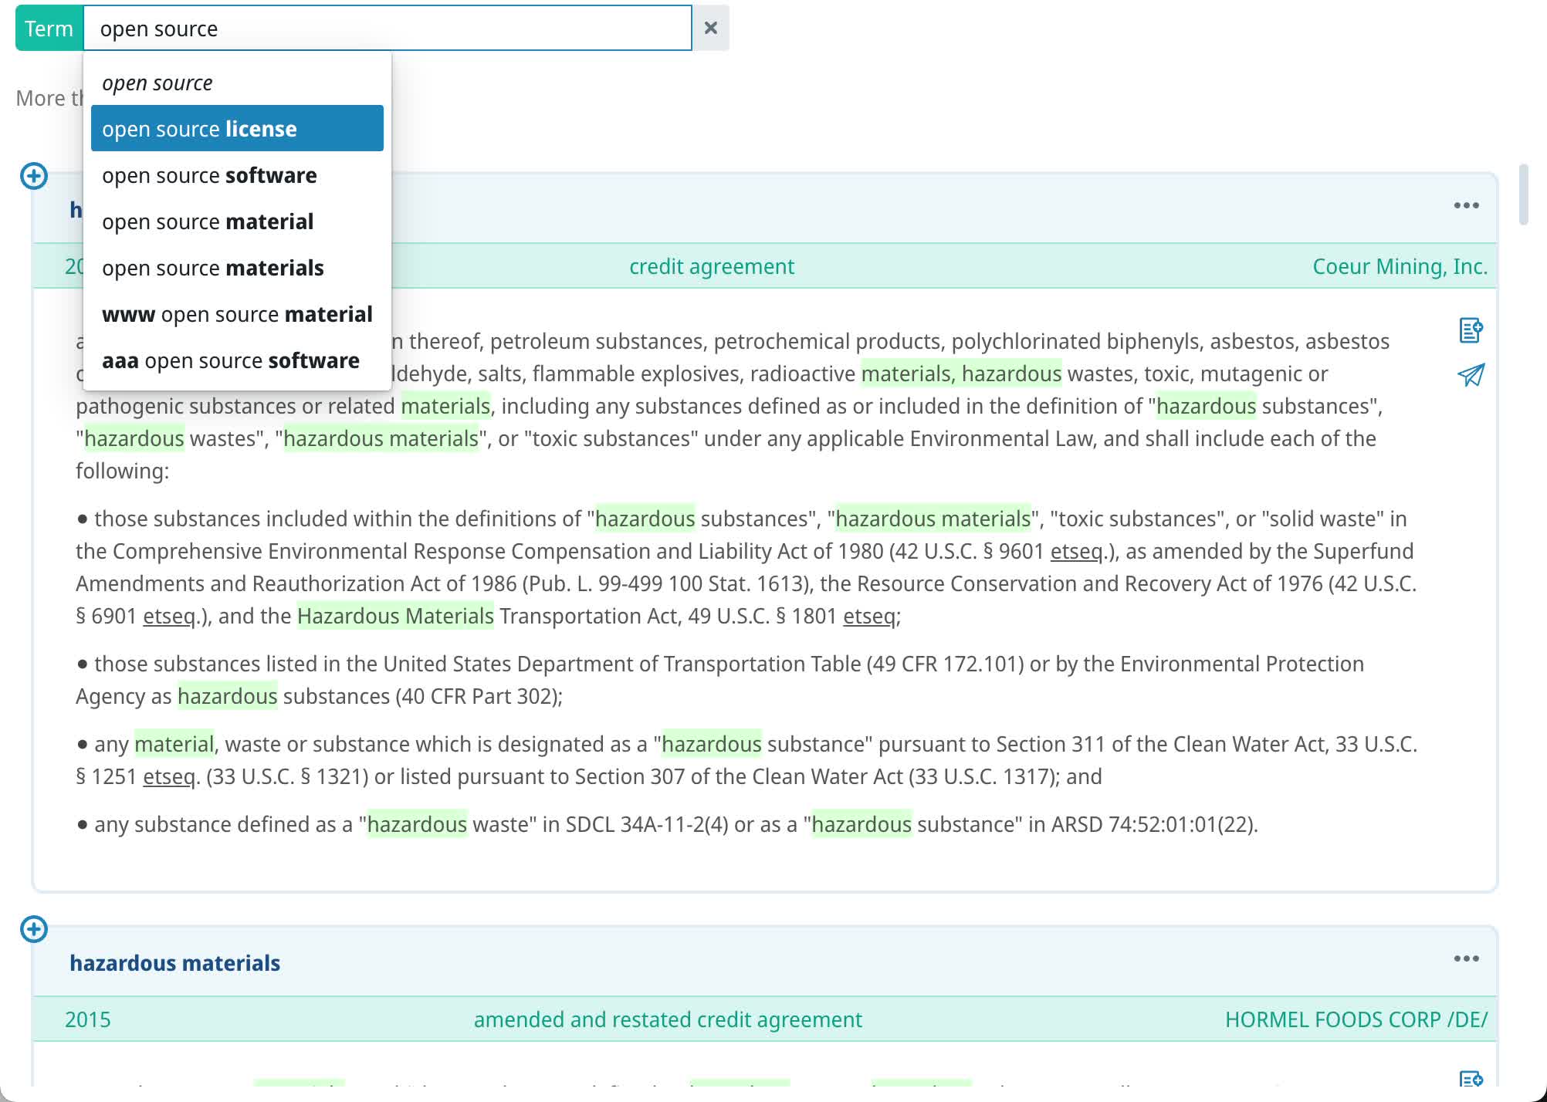Click highlighted 'material' in 'any material, waste'
The image size is (1547, 1102).
(x=174, y=744)
